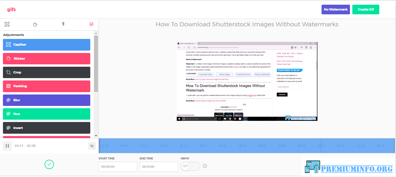Seek the timeline to the 00:13 mark
This screenshot has height=177, width=396.
pos(361,146)
